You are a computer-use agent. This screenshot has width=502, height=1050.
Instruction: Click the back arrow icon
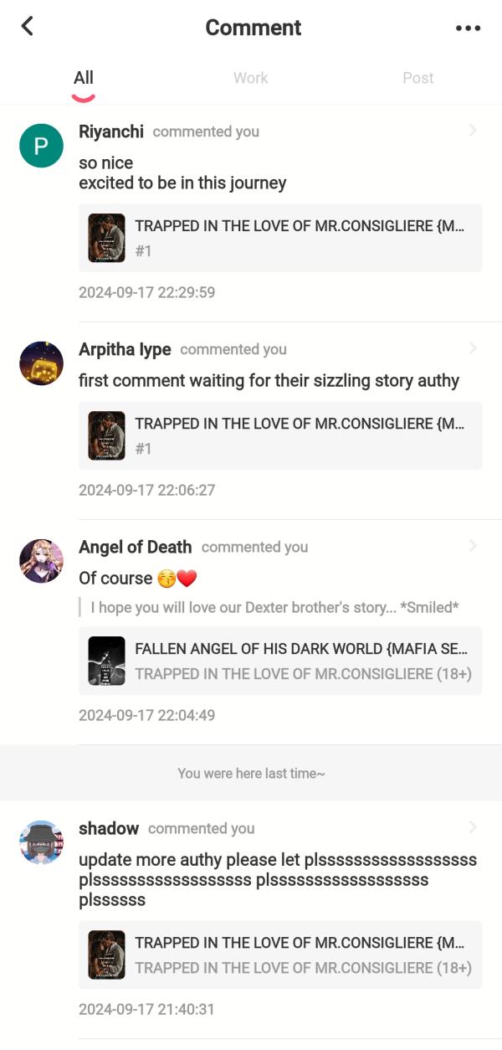[27, 26]
